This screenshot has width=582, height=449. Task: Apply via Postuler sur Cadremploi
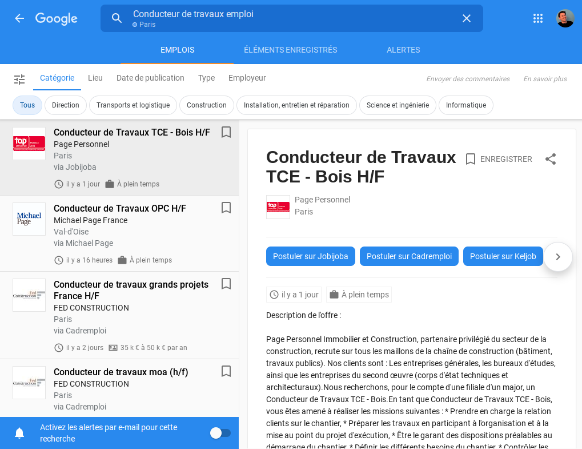pos(409,256)
